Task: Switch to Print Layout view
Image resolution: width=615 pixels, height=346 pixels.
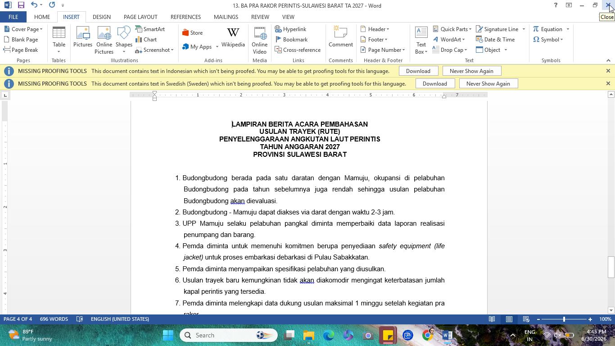Action: 509,319
